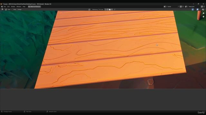The height and width of the screenshot is (115, 206).
Task: Toggle the show gizmo button
Action: (x=192, y=9)
